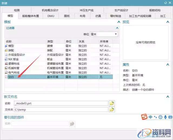Screen dimensions: 173x140
Task: Click the keyboard icon in the IME bar
Action: [170, 117]
